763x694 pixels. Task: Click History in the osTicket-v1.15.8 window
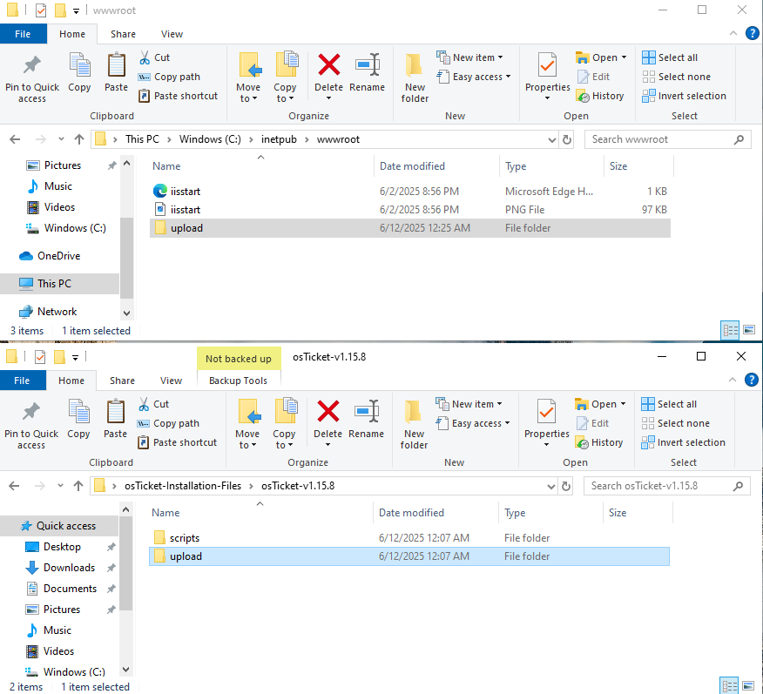pos(599,442)
